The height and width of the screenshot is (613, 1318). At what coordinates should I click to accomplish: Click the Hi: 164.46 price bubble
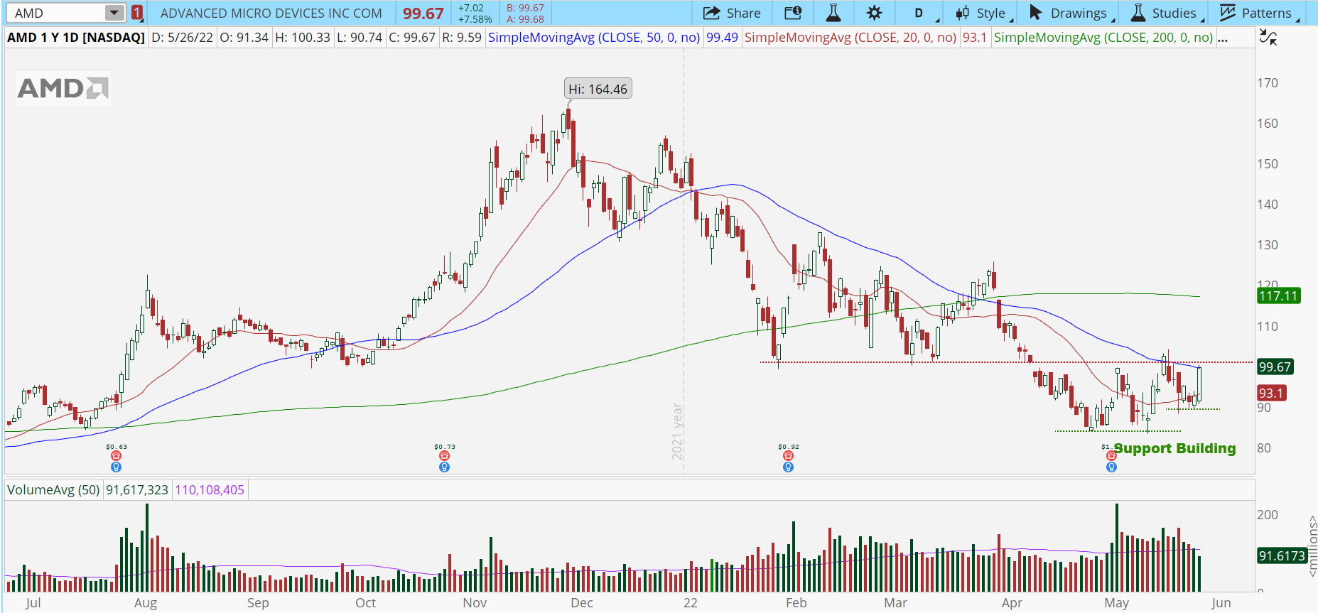click(598, 89)
